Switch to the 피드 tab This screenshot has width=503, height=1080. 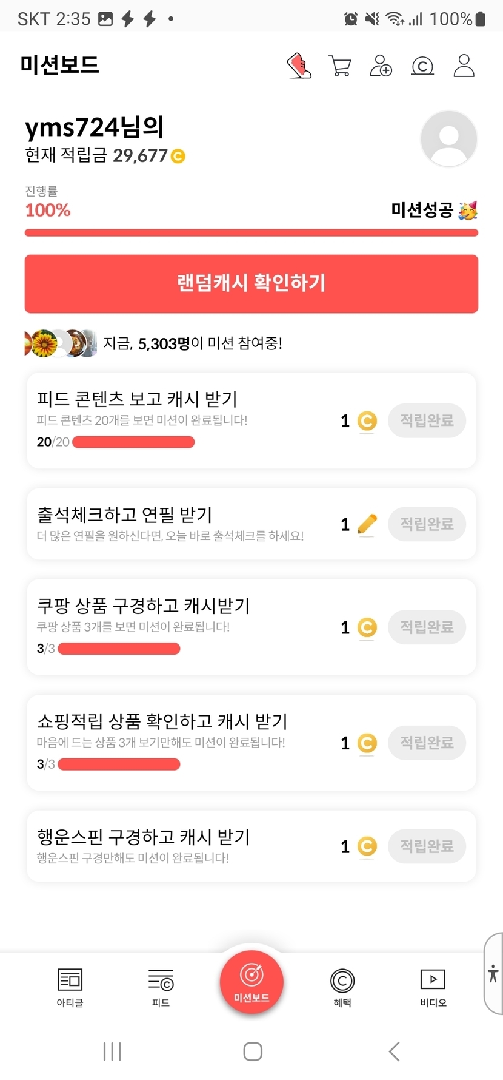[x=161, y=987]
